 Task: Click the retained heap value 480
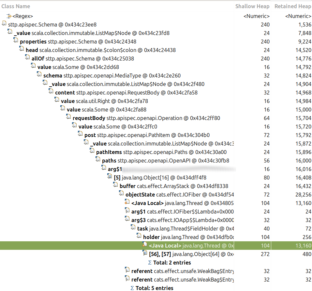pos(307,254)
